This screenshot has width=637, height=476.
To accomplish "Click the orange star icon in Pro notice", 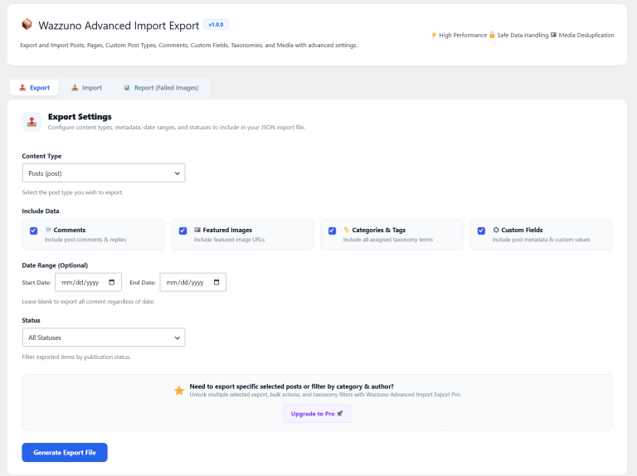I will tap(179, 391).
